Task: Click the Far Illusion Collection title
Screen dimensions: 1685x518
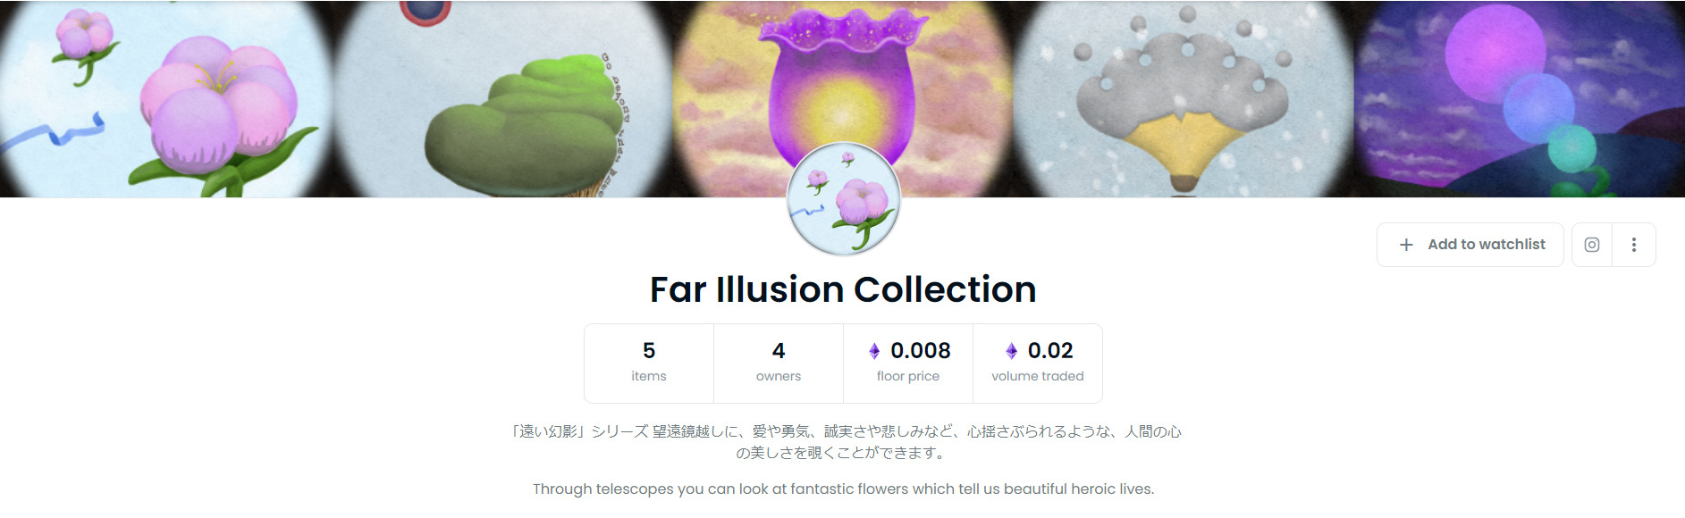Action: click(x=843, y=289)
